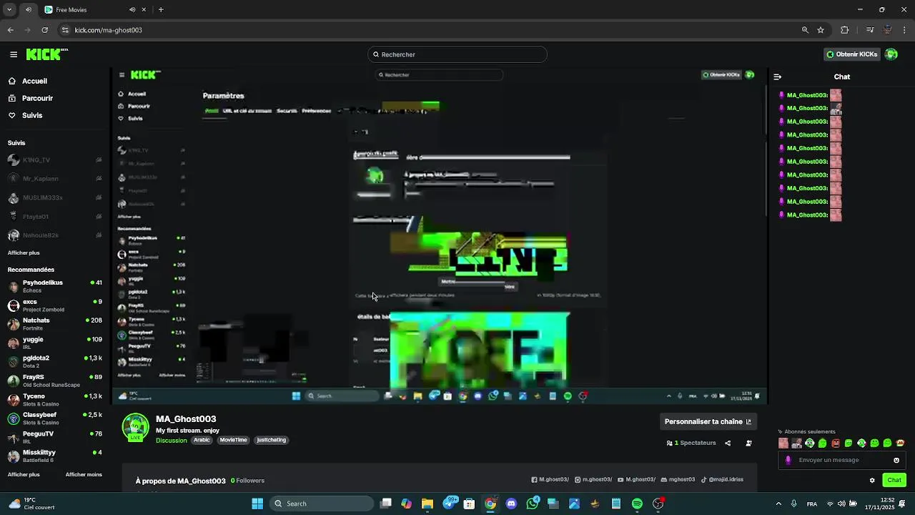
Task: Open browser extensions puzzle icon
Action: pyautogui.click(x=844, y=30)
